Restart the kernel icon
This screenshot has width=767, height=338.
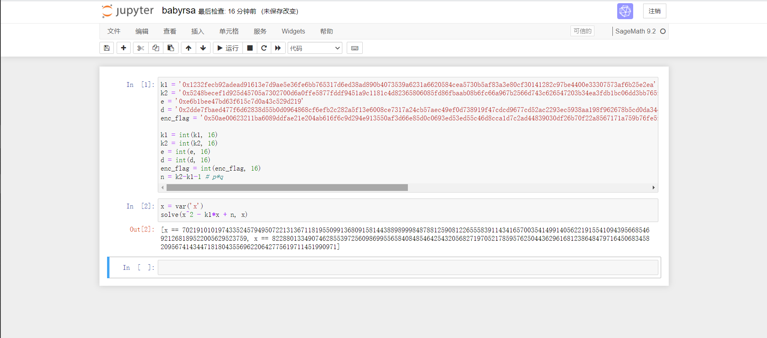click(264, 48)
